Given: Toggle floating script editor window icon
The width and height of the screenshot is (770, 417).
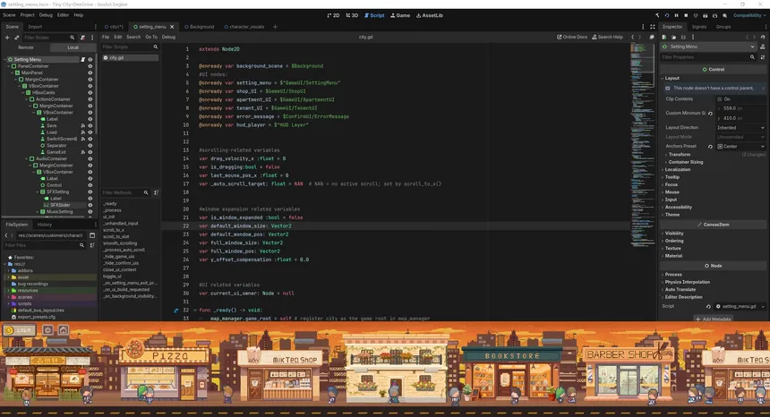Looking at the screenshot, I should pyautogui.click(x=652, y=37).
